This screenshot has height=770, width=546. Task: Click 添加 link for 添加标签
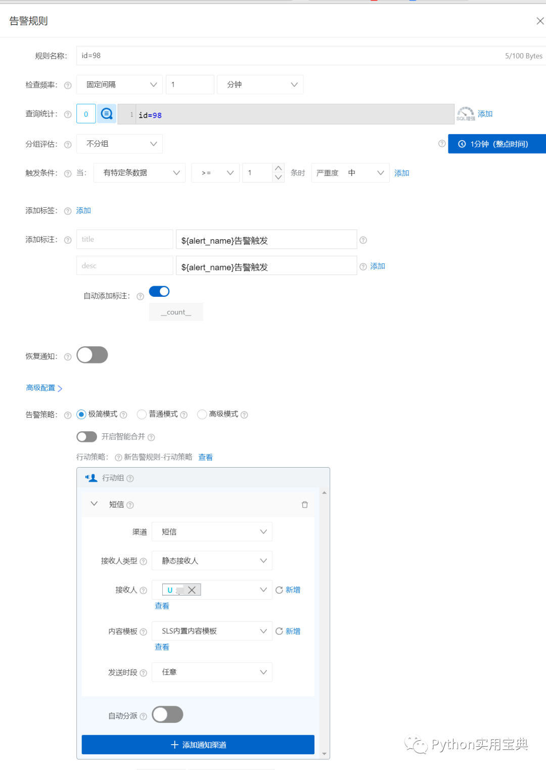(x=83, y=210)
